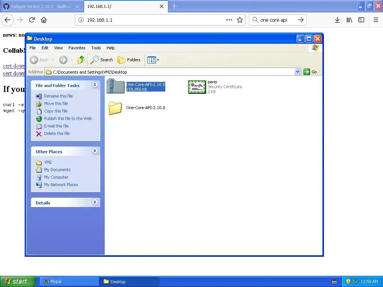Click E-mail this file
383x287 pixels.
click(56, 126)
